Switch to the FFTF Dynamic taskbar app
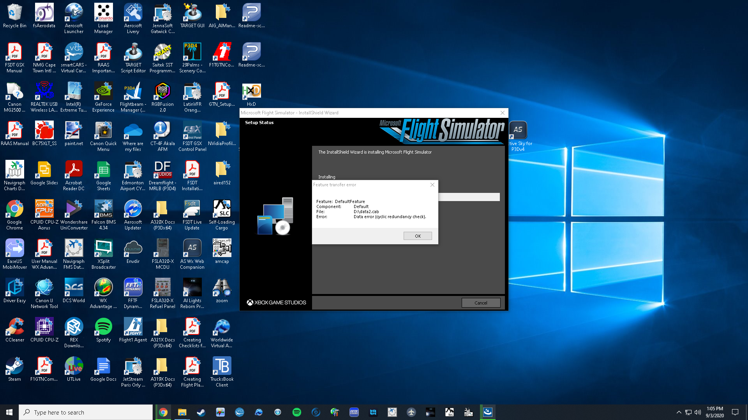This screenshot has height=420, width=748. click(x=354, y=412)
